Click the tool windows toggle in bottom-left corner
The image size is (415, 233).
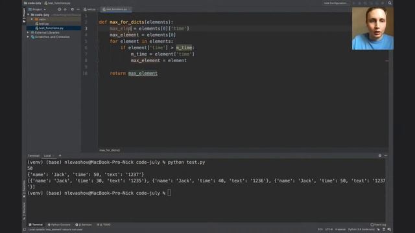25,230
